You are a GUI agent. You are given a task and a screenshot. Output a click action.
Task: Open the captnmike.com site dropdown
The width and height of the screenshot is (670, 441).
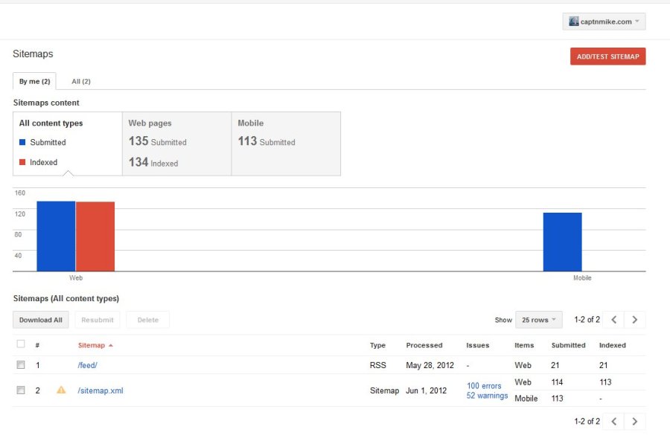(604, 22)
